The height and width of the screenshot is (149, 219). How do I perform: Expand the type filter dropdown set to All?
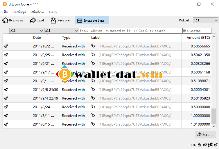tap(61, 31)
